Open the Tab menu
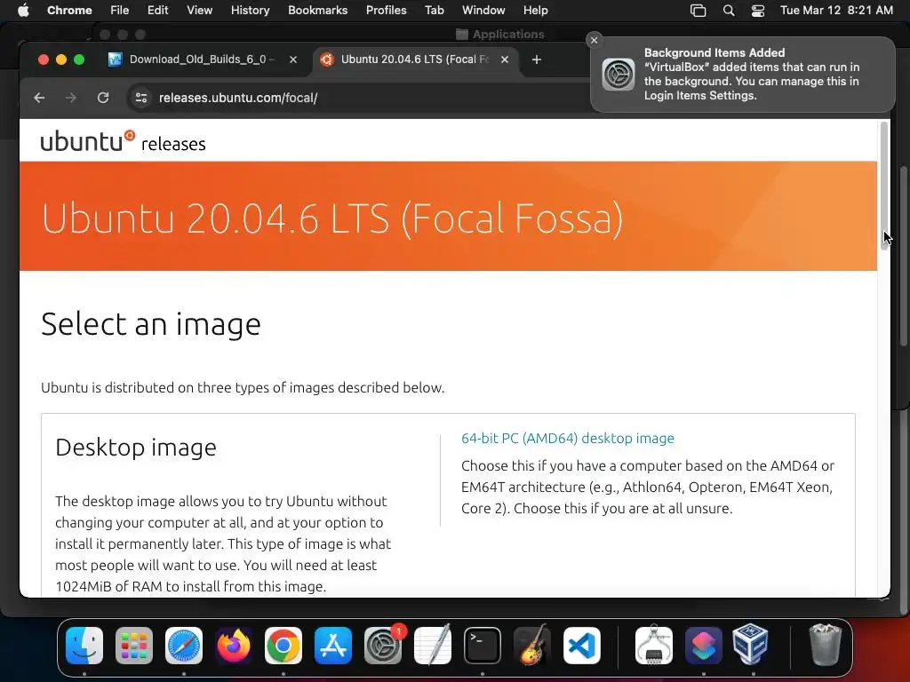The image size is (910, 682). click(x=434, y=11)
